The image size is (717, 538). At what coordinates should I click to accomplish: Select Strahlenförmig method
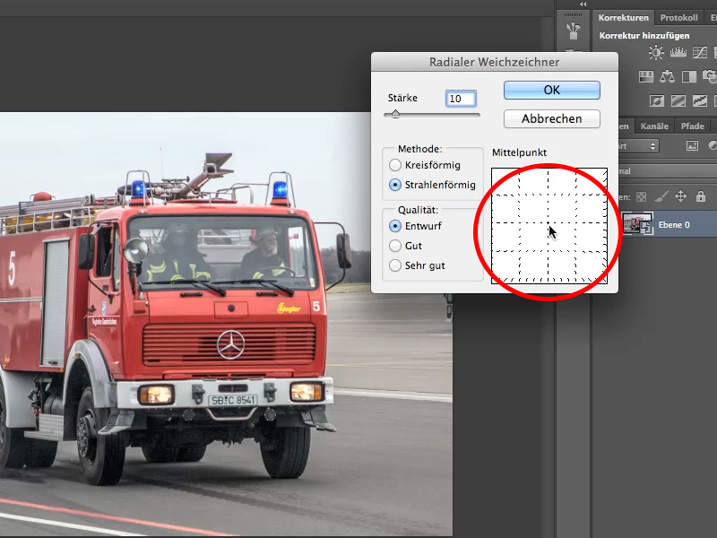point(432,185)
